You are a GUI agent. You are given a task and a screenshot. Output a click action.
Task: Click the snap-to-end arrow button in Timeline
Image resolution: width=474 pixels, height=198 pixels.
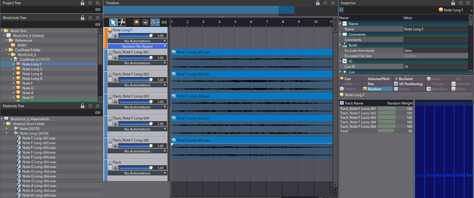coord(145,22)
